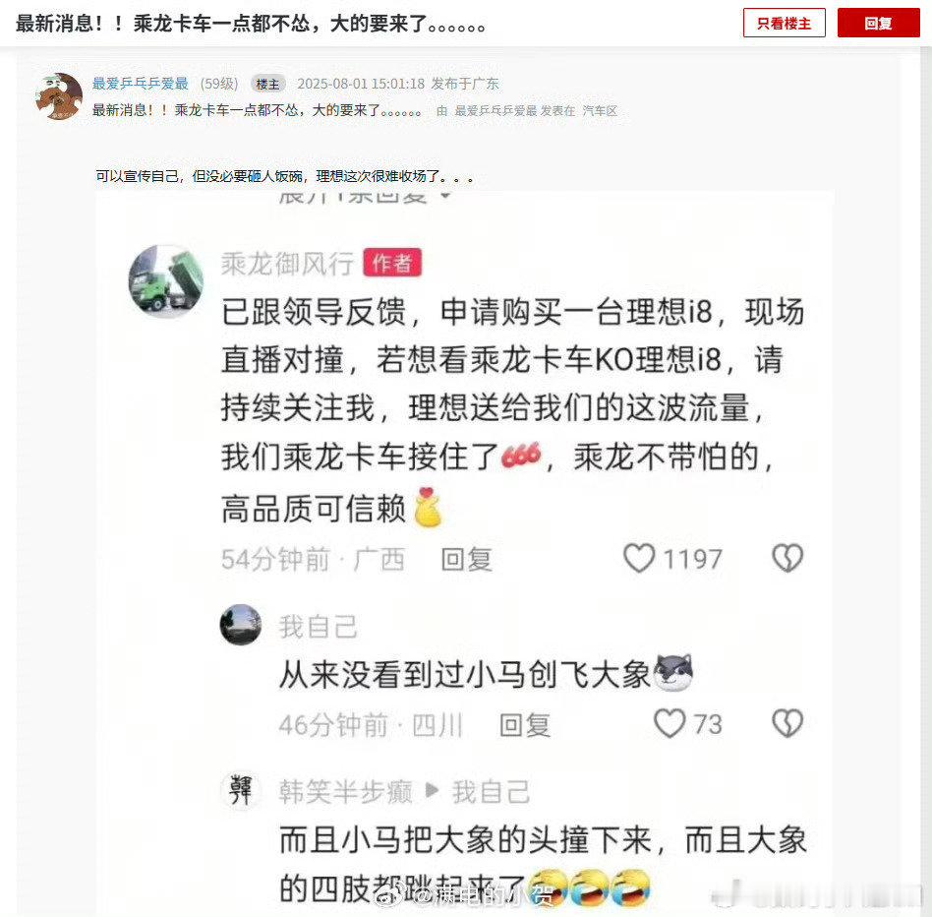This screenshot has height=917, width=932.
Task: Open the 乘龙御风行 truck avatar
Action: click(166, 280)
